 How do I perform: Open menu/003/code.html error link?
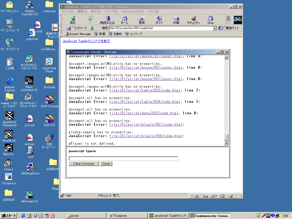(144, 113)
